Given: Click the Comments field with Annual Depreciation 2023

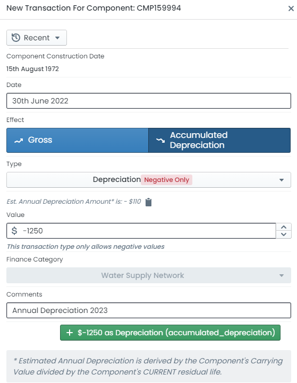Looking at the screenshot, I should (149, 310).
